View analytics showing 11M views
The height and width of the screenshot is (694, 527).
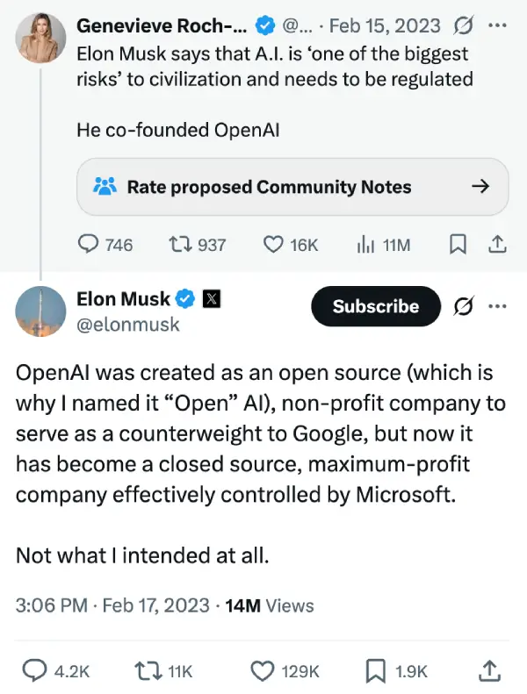[366, 245]
